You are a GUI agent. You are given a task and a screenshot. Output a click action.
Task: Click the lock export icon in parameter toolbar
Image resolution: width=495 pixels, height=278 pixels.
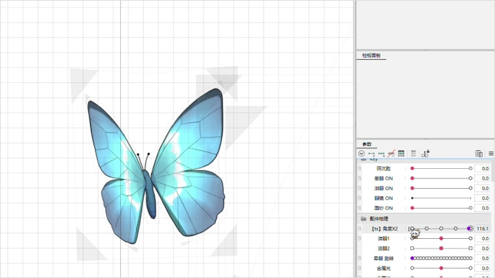pos(426,154)
